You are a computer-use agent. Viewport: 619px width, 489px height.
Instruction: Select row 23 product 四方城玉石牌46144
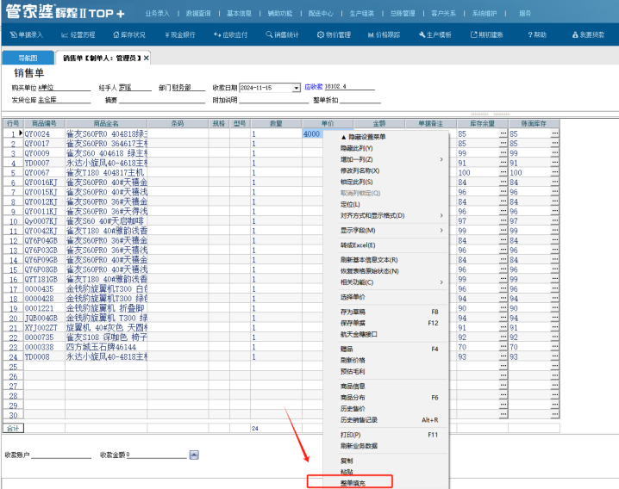[x=106, y=347]
